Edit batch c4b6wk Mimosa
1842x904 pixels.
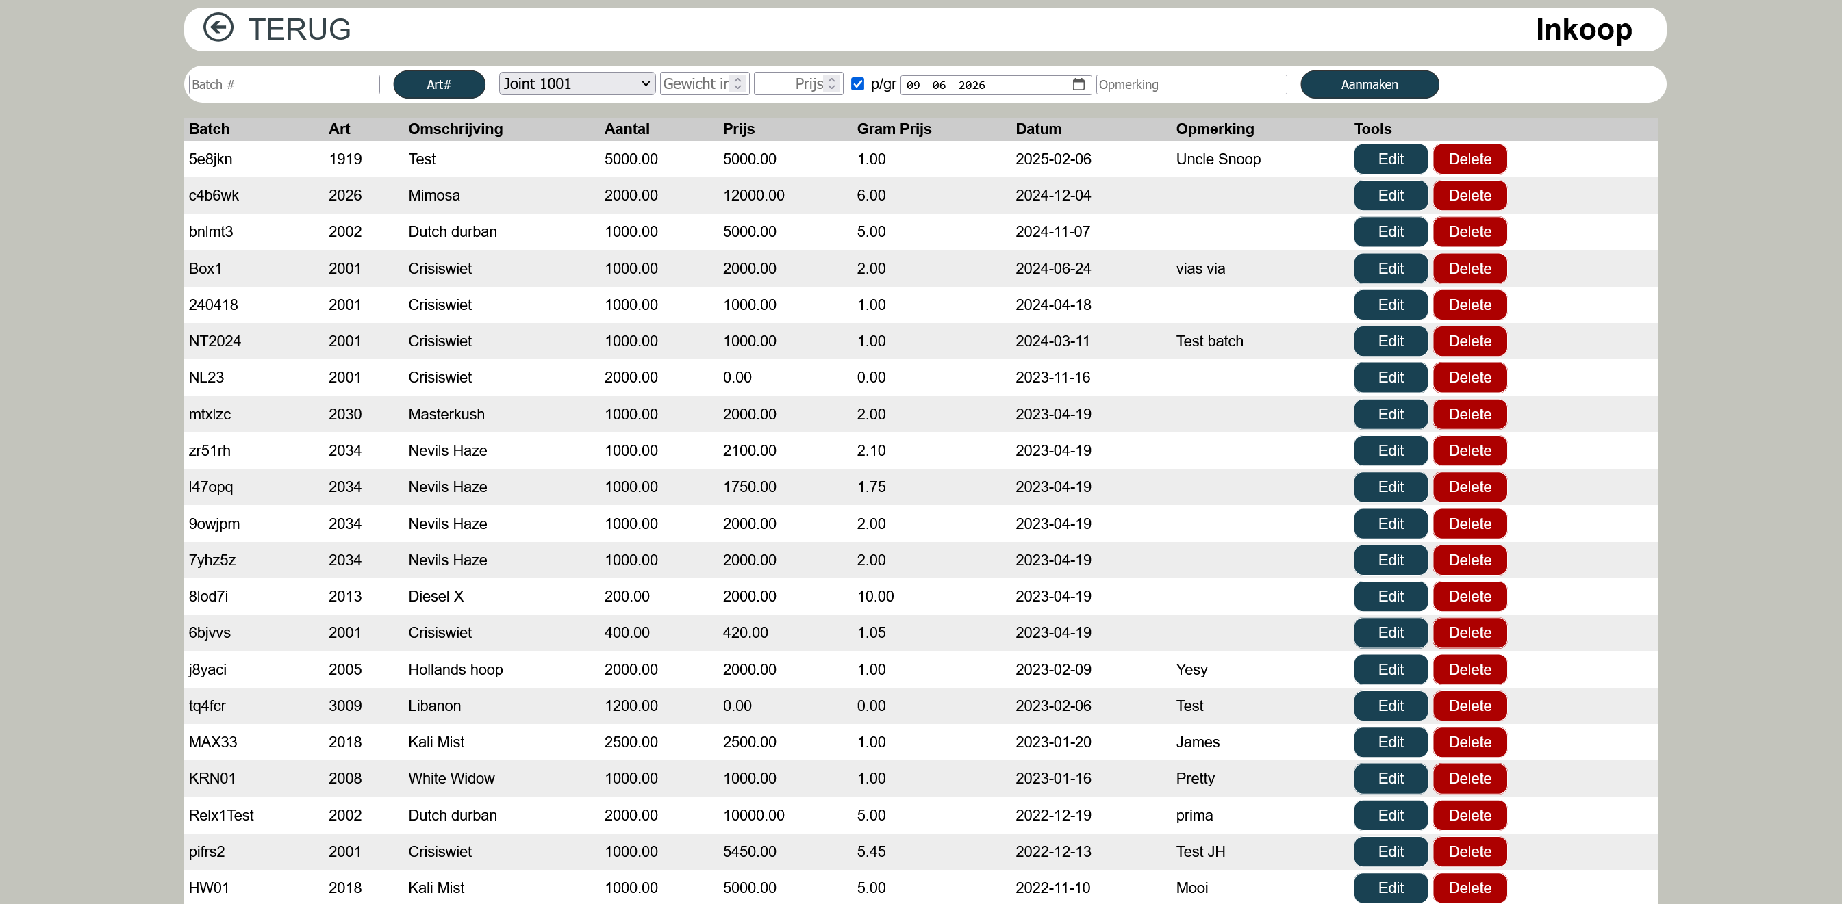(x=1390, y=195)
